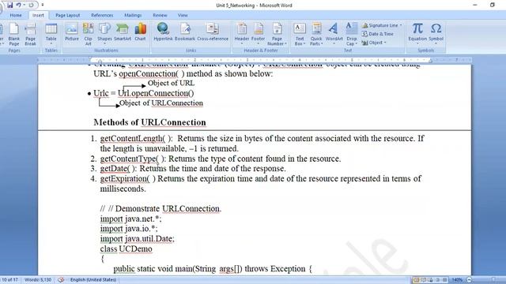Insert a Page Break
Viewport: 506px width, 284px height.
point(30,34)
